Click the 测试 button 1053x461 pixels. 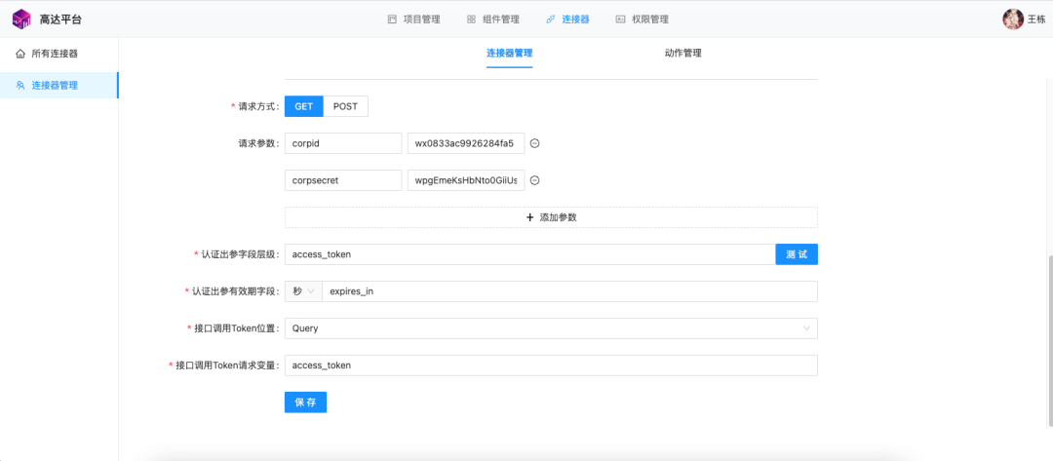click(797, 254)
